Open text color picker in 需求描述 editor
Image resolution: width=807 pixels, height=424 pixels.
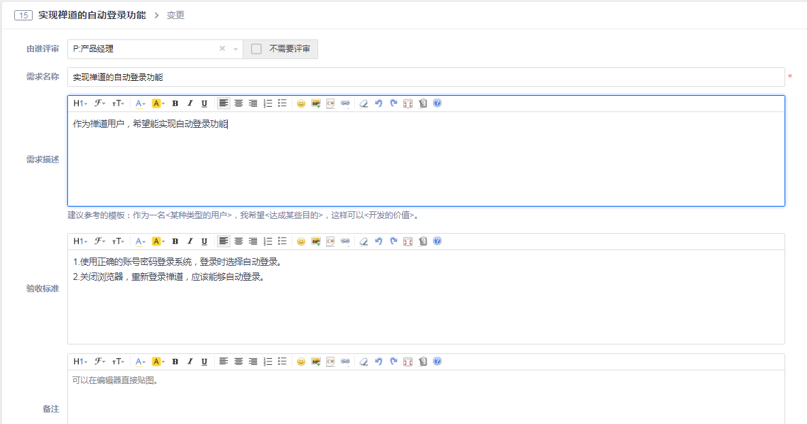click(140, 103)
